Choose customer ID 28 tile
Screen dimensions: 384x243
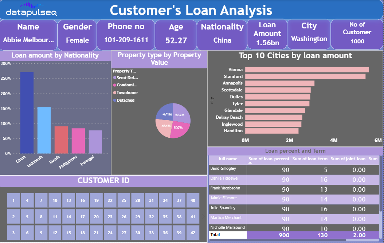(x=138, y=200)
